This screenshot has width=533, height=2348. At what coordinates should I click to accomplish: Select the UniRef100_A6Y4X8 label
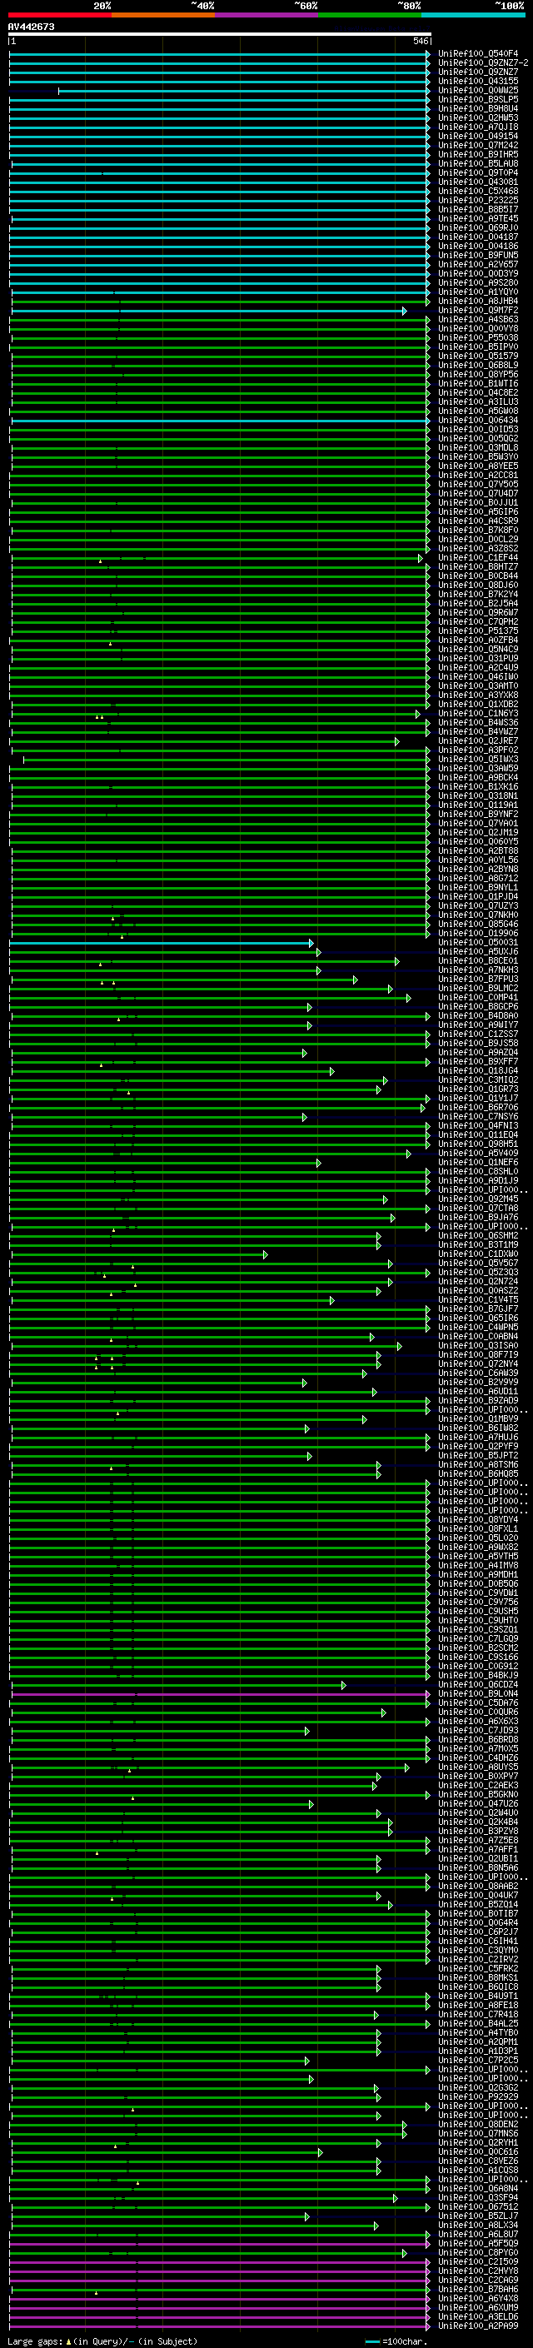(478, 2298)
